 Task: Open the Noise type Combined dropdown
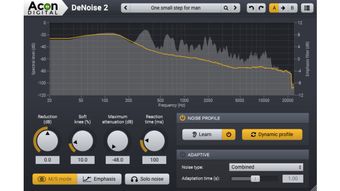pyautogui.click(x=266, y=167)
